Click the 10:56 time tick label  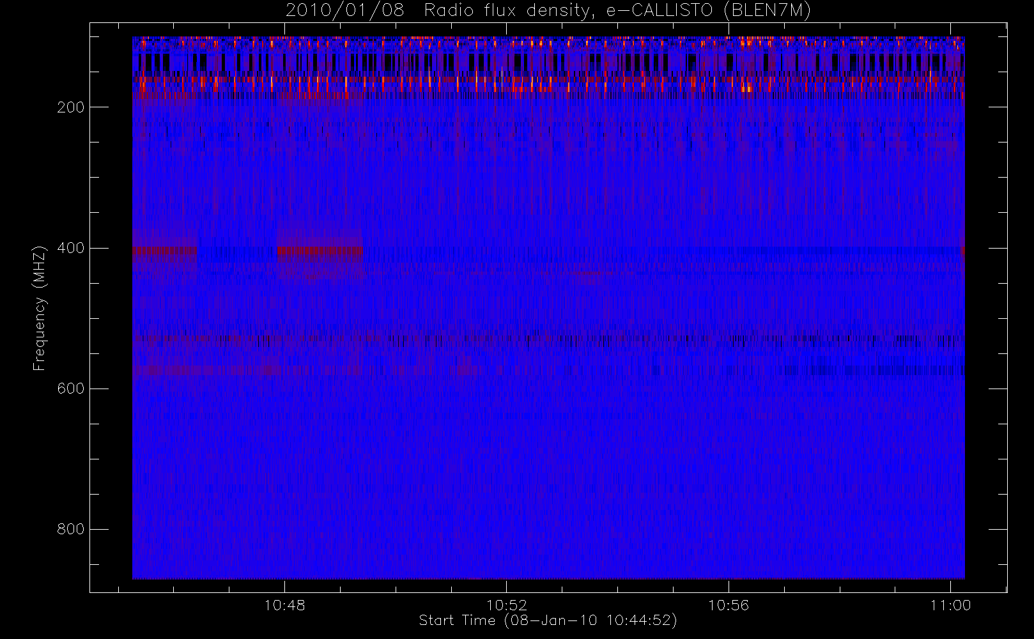pyautogui.click(x=729, y=605)
